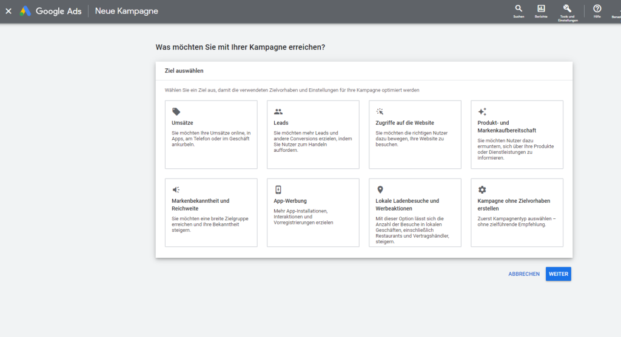Image resolution: width=621 pixels, height=337 pixels.
Task: Close the Neue Kampagne dialog with X
Action: (x=8, y=11)
